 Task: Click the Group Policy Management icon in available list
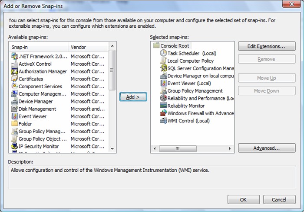pos(14,131)
